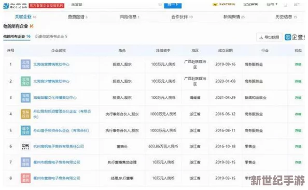The image size is (308, 190).
Task: Switch to the 历史信息 15 tab
Action: (286, 17)
